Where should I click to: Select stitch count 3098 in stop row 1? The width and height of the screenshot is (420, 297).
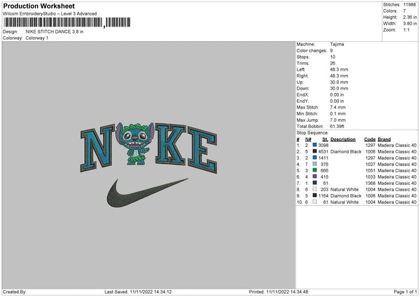323,145
